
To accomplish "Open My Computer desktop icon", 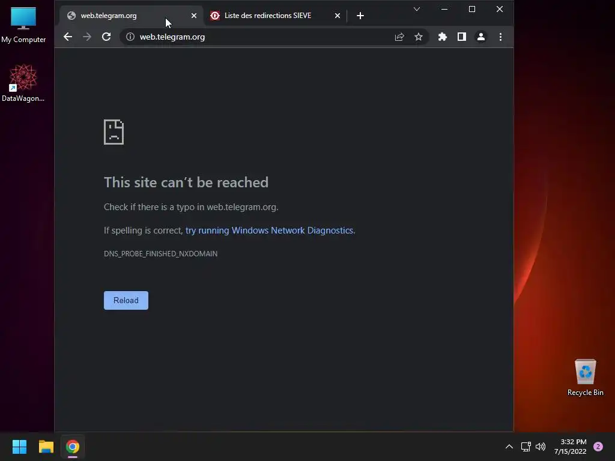I will point(23,25).
